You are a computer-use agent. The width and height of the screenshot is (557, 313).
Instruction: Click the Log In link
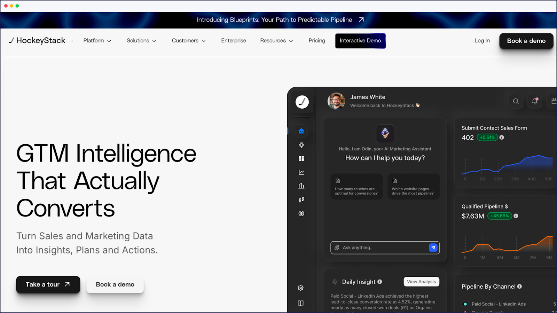pos(482,41)
